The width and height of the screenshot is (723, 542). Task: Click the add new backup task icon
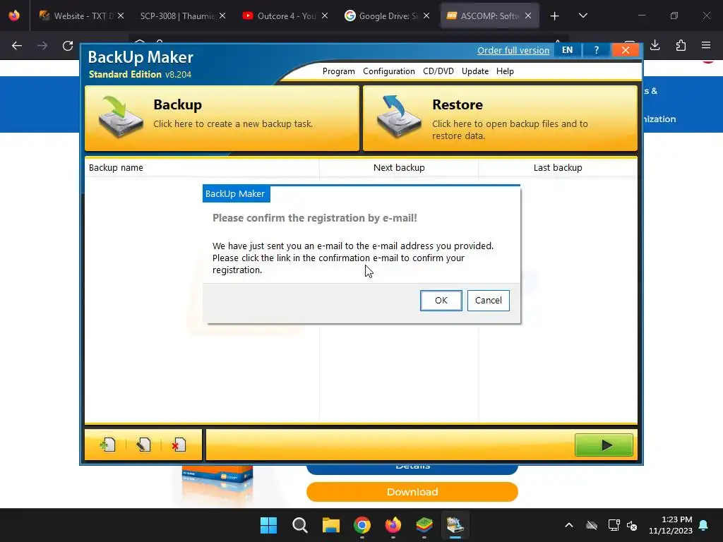click(x=107, y=445)
